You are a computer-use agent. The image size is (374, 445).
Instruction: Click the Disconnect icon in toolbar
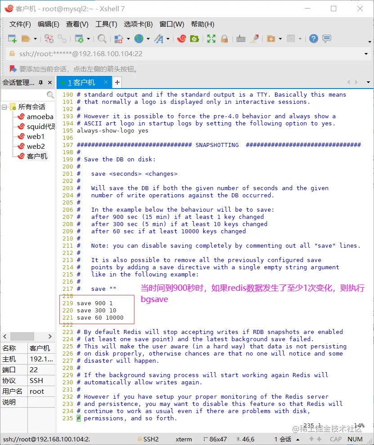pyautogui.click(x=49, y=39)
